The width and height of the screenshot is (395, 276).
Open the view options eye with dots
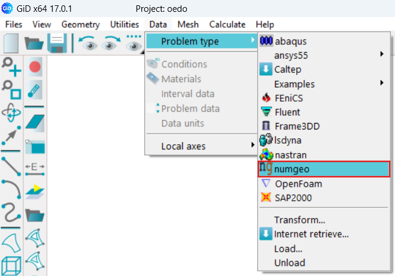click(134, 43)
